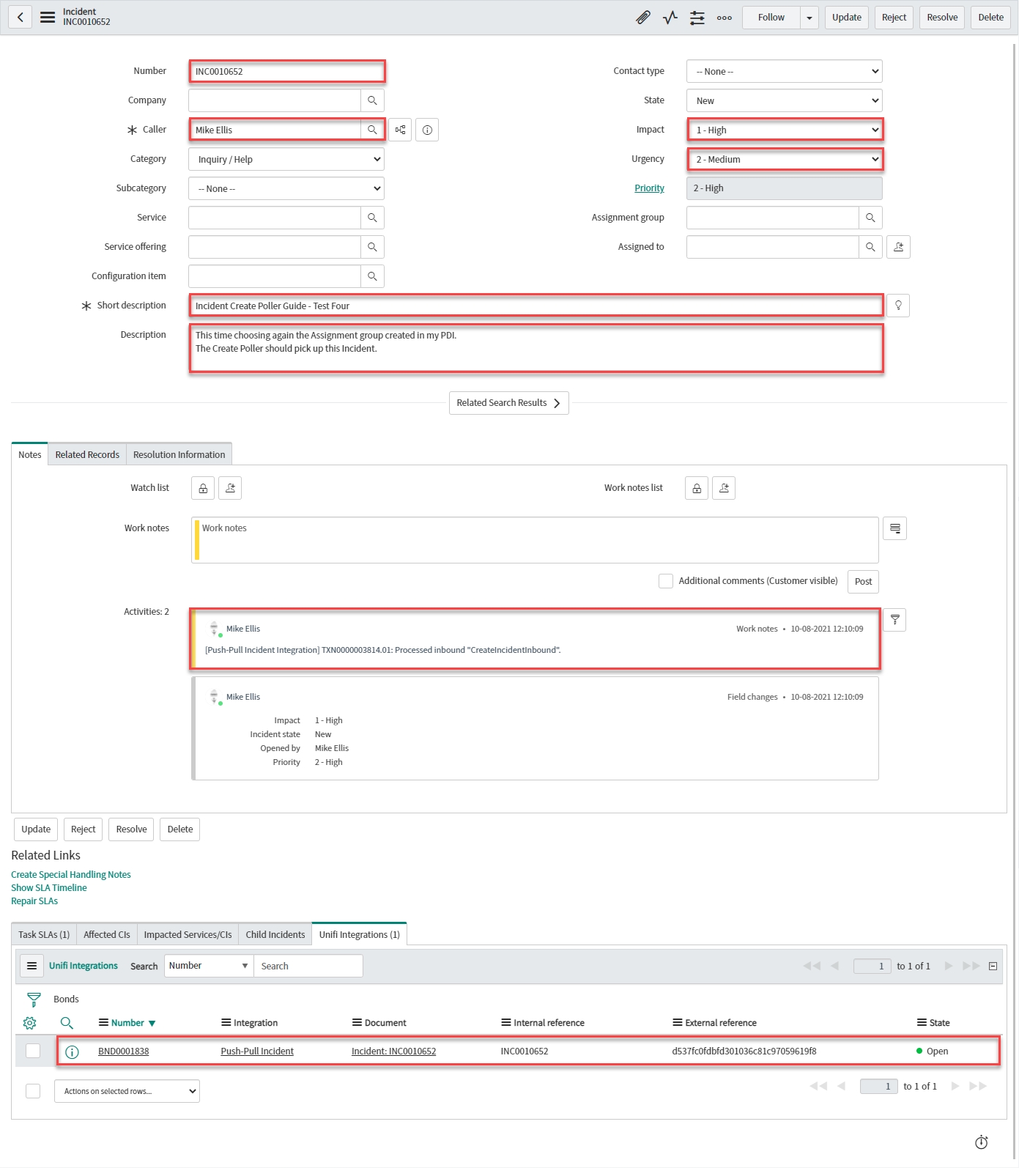Open the Show SLA Timeline link
Image resolution: width=1019 pixels, height=1168 pixels.
(49, 887)
